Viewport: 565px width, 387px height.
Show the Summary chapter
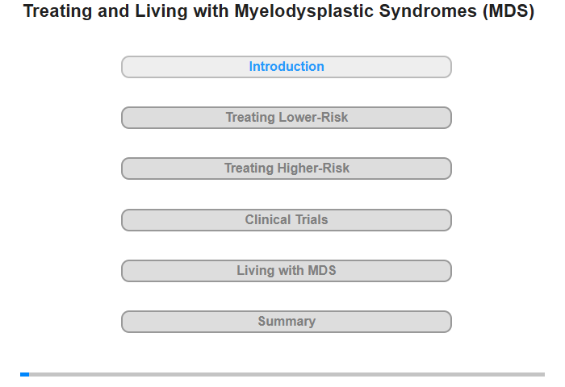pyautogui.click(x=287, y=322)
